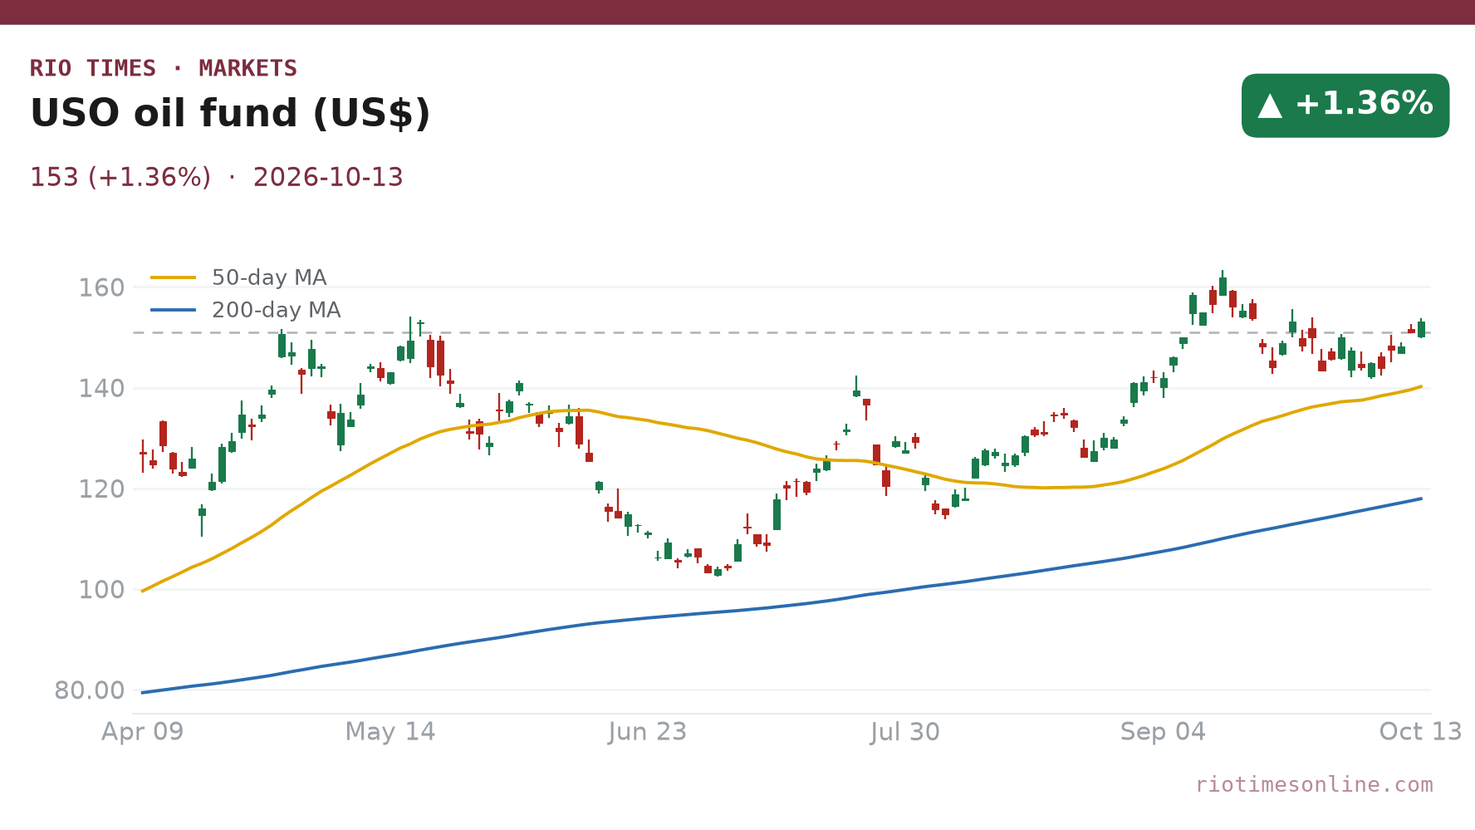Click the Apr 09 x-axis label
The image size is (1475, 830).
(x=142, y=732)
